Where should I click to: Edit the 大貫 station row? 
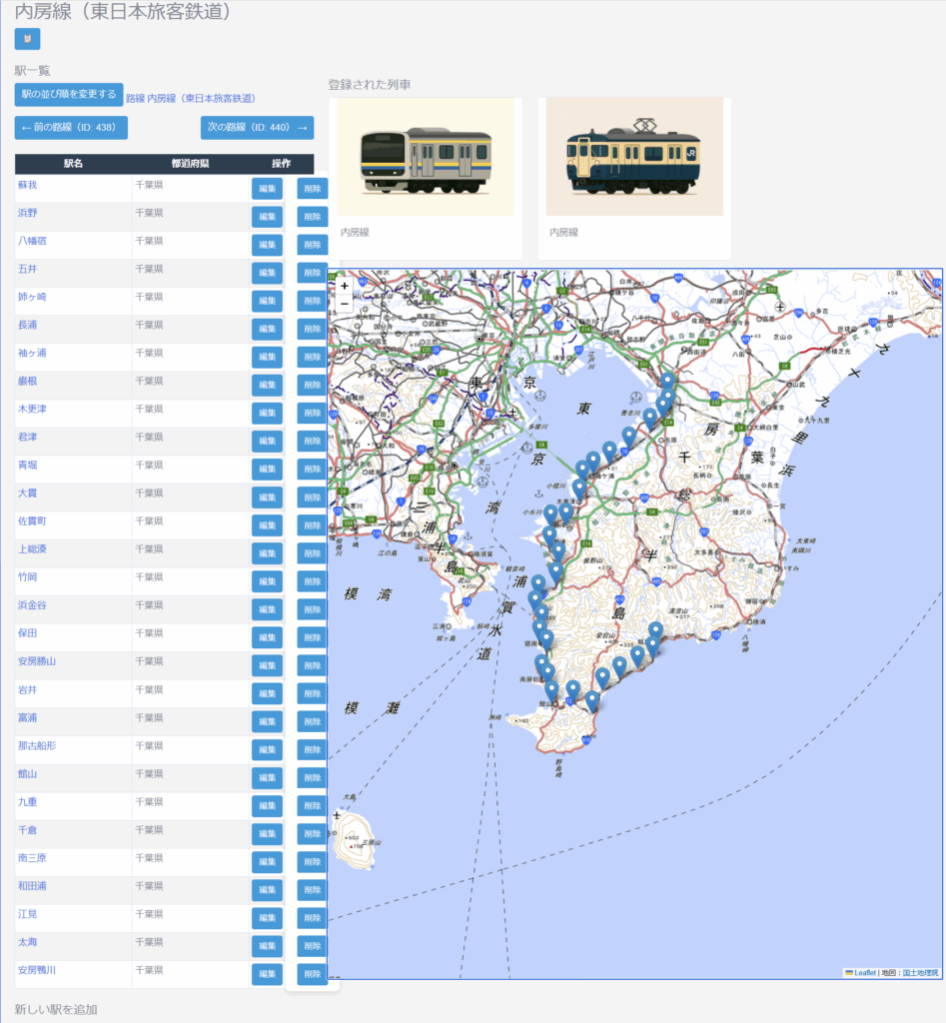[x=268, y=498]
